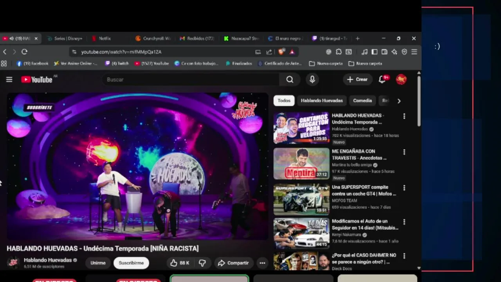The width and height of the screenshot is (501, 282).
Task: Toggle the browser sidebar panel icon
Action: click(375, 52)
